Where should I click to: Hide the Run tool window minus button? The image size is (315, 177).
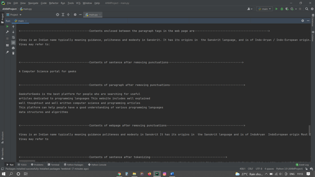coord(308,21)
